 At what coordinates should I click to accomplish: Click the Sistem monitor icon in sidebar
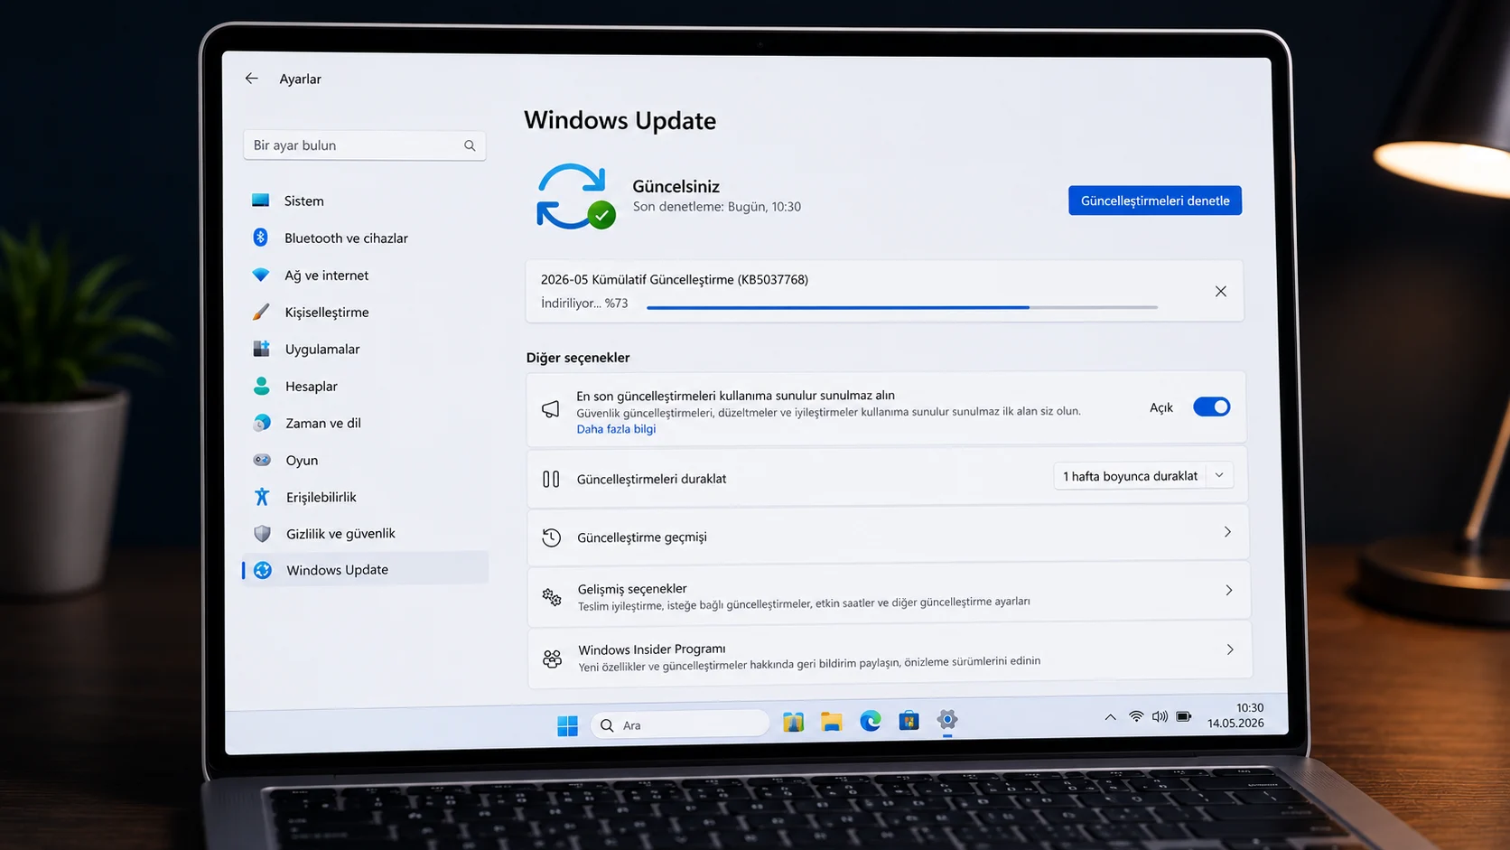point(261,201)
